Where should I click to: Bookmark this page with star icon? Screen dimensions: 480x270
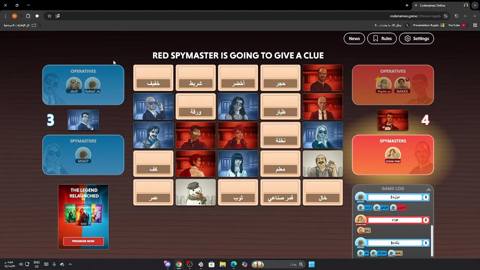(x=49, y=16)
